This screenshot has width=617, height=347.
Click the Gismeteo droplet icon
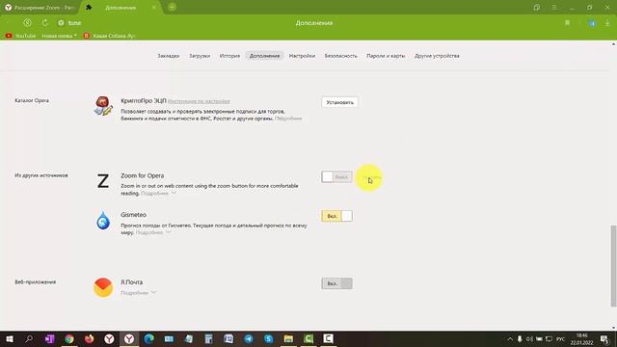coord(103,221)
